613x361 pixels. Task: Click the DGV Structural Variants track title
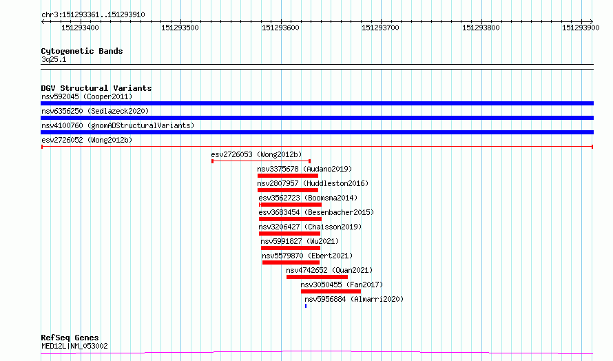96,88
